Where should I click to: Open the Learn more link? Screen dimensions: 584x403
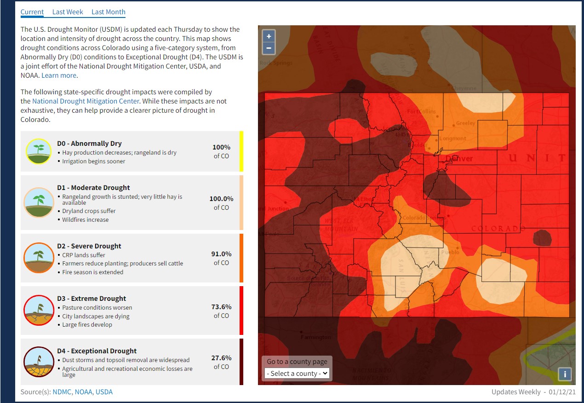(59, 75)
